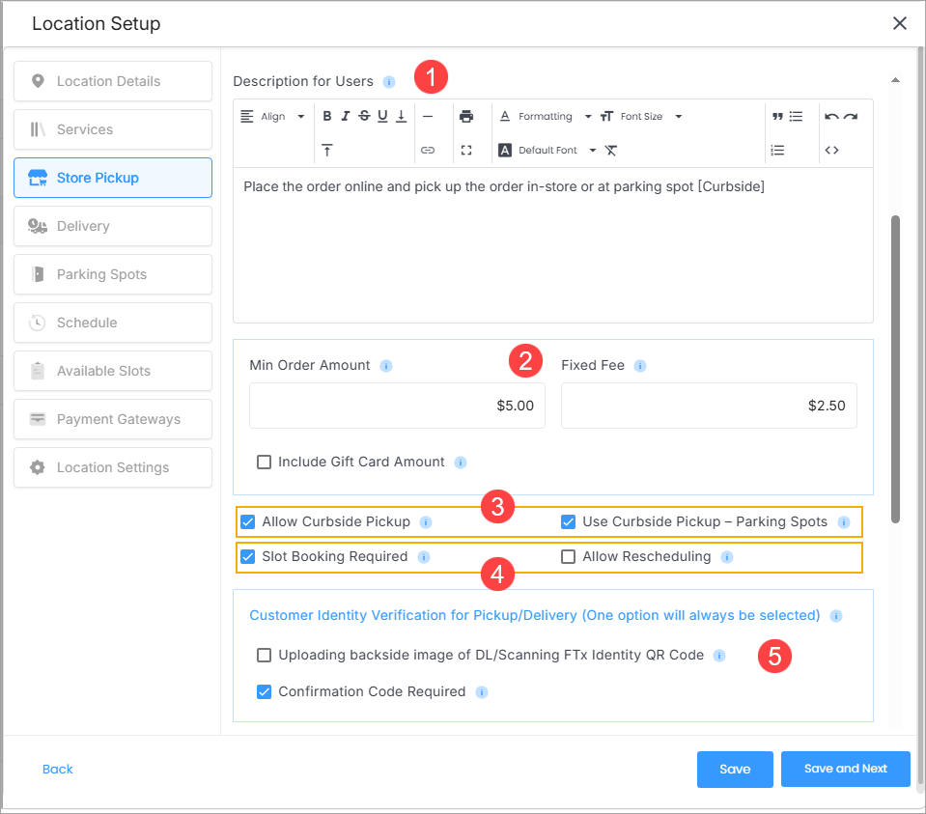Uncheck Allow Curbside Pickup
Image resolution: width=926 pixels, height=814 pixels.
(248, 522)
